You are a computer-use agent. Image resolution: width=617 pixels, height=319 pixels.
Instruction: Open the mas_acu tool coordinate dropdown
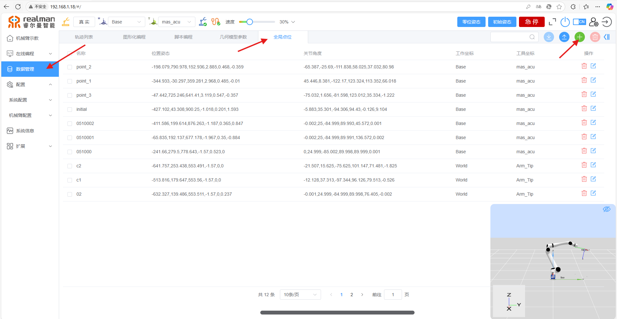click(x=176, y=22)
